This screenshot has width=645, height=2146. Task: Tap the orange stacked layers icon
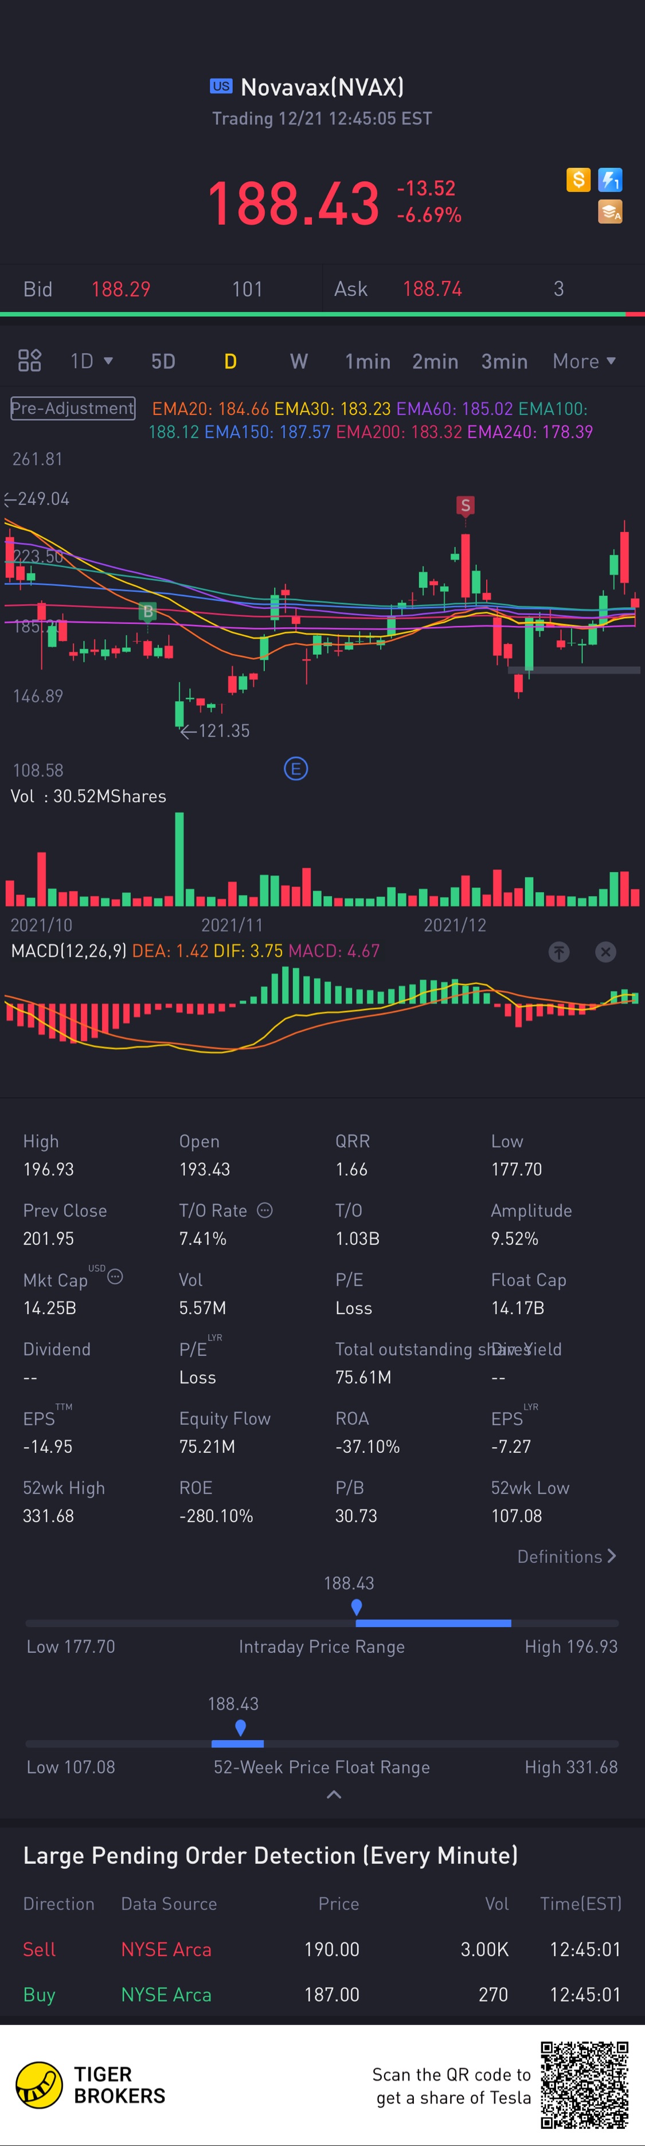(x=610, y=212)
